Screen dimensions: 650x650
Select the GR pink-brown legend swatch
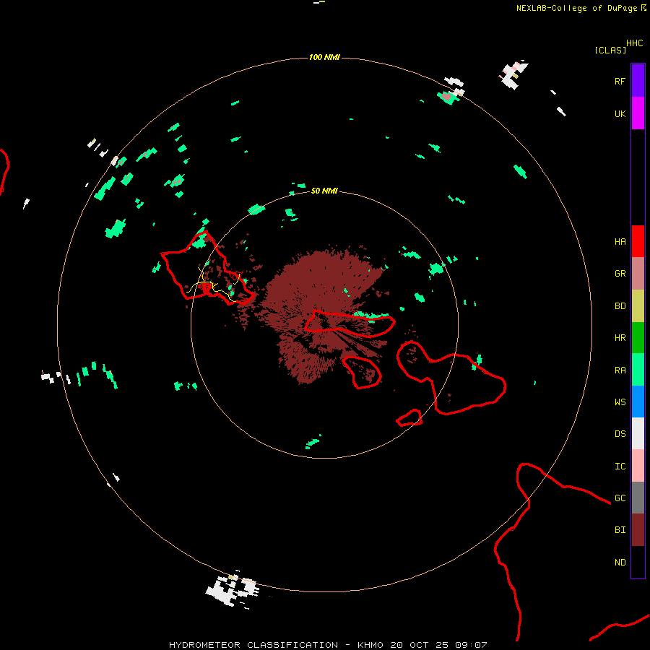[x=638, y=274]
